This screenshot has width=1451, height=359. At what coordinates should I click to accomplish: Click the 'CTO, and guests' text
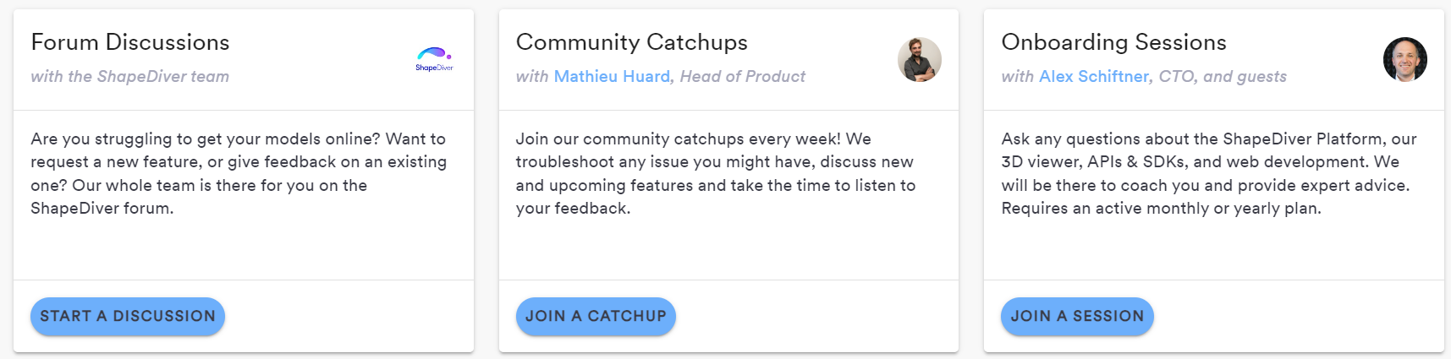(1223, 77)
